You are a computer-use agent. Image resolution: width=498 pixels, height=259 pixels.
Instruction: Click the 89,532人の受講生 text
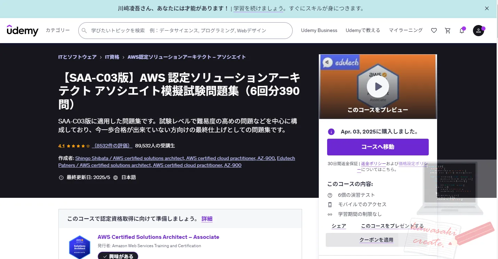pyautogui.click(x=155, y=146)
